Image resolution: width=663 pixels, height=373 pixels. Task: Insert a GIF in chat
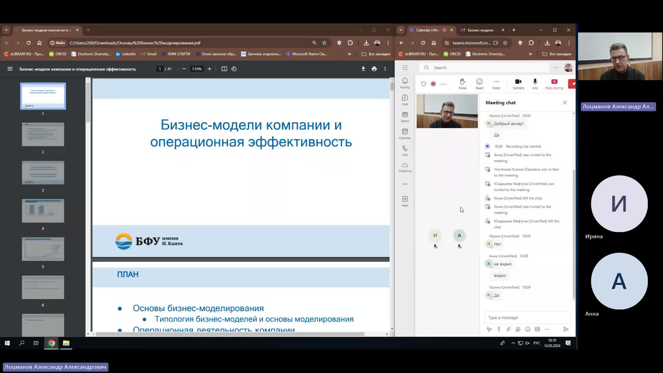pos(537,329)
